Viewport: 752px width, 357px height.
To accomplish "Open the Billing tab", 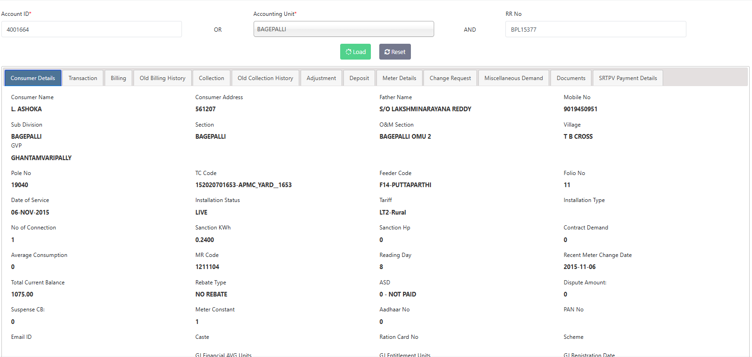I will click(x=118, y=78).
